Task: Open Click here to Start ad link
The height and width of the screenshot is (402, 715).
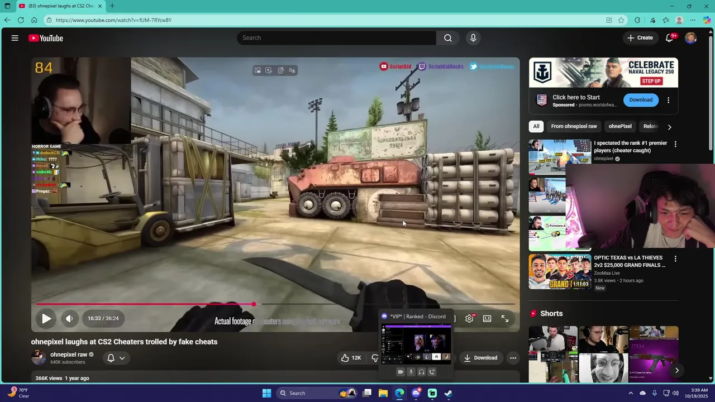Action: click(576, 97)
